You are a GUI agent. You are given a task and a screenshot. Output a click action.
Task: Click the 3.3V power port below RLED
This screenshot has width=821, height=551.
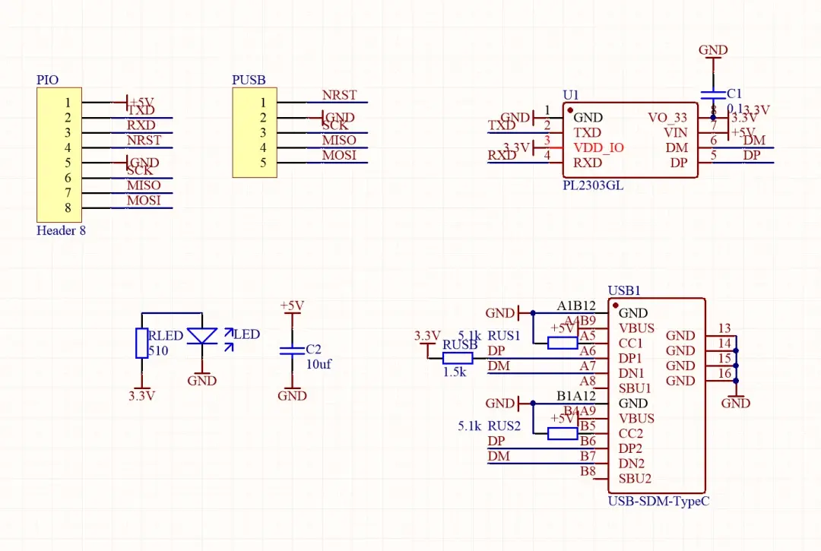[x=142, y=395]
